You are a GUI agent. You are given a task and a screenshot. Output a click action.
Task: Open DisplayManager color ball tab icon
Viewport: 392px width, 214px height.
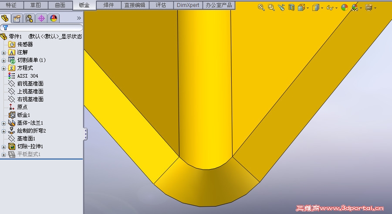tap(54, 18)
